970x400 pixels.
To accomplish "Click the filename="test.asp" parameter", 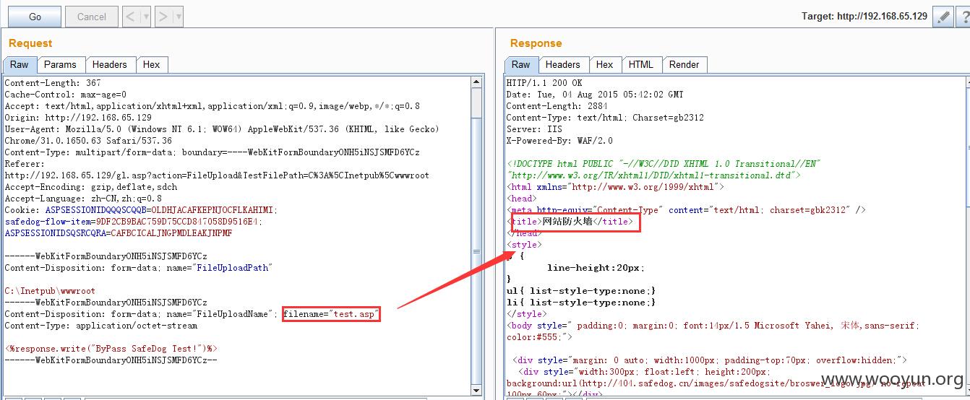I will (330, 314).
